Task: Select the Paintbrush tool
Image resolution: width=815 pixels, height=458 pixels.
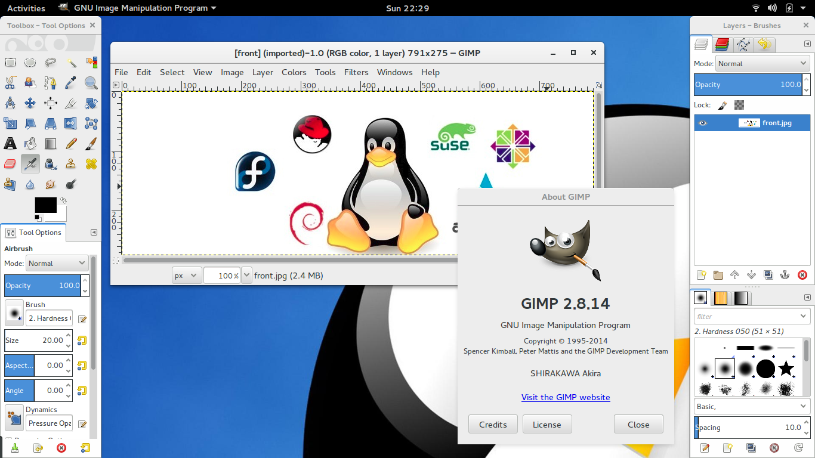Action: pyautogui.click(x=91, y=144)
